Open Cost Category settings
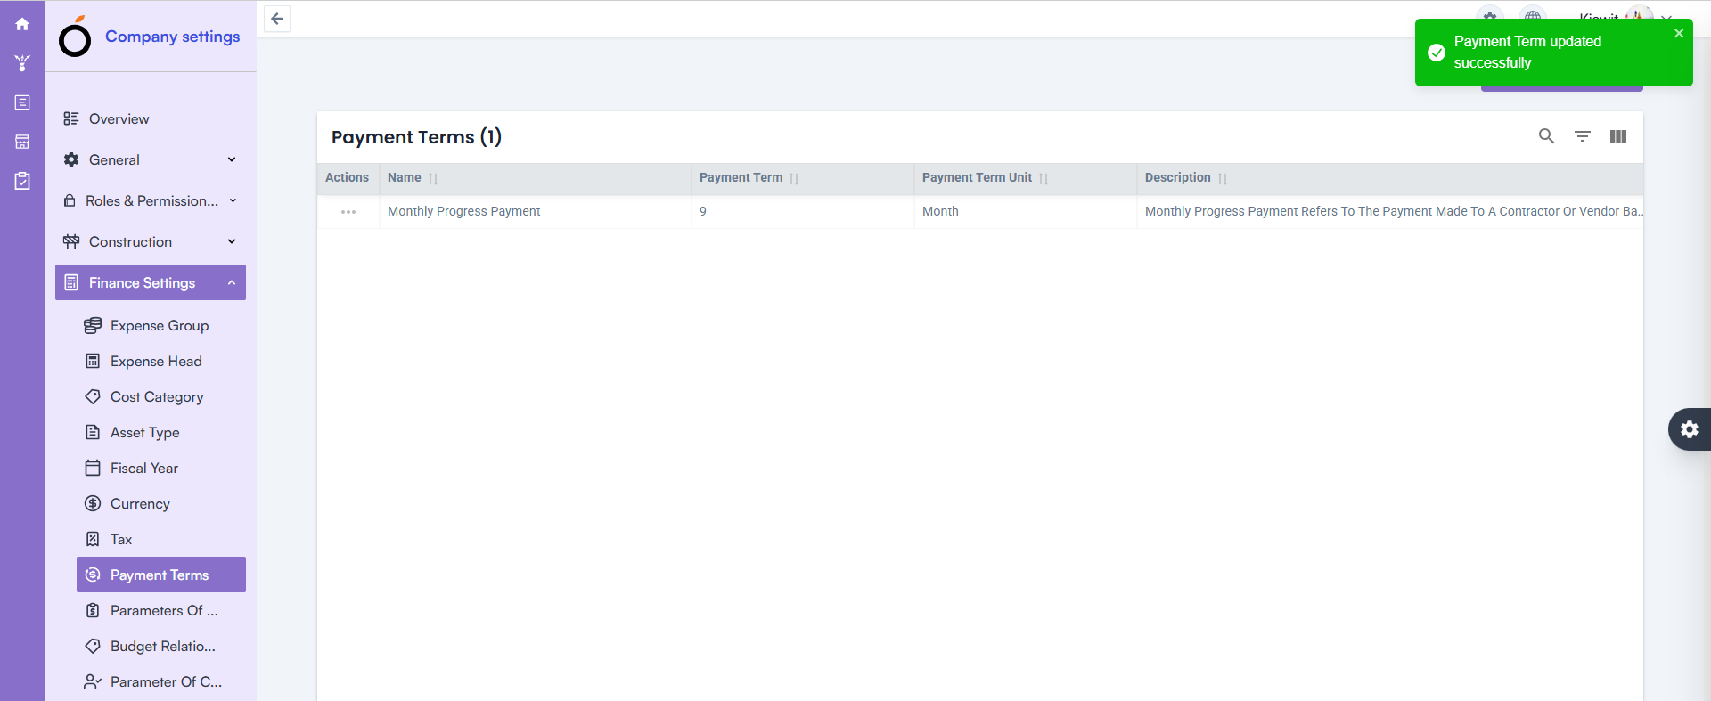This screenshot has width=1711, height=701. coord(160,396)
